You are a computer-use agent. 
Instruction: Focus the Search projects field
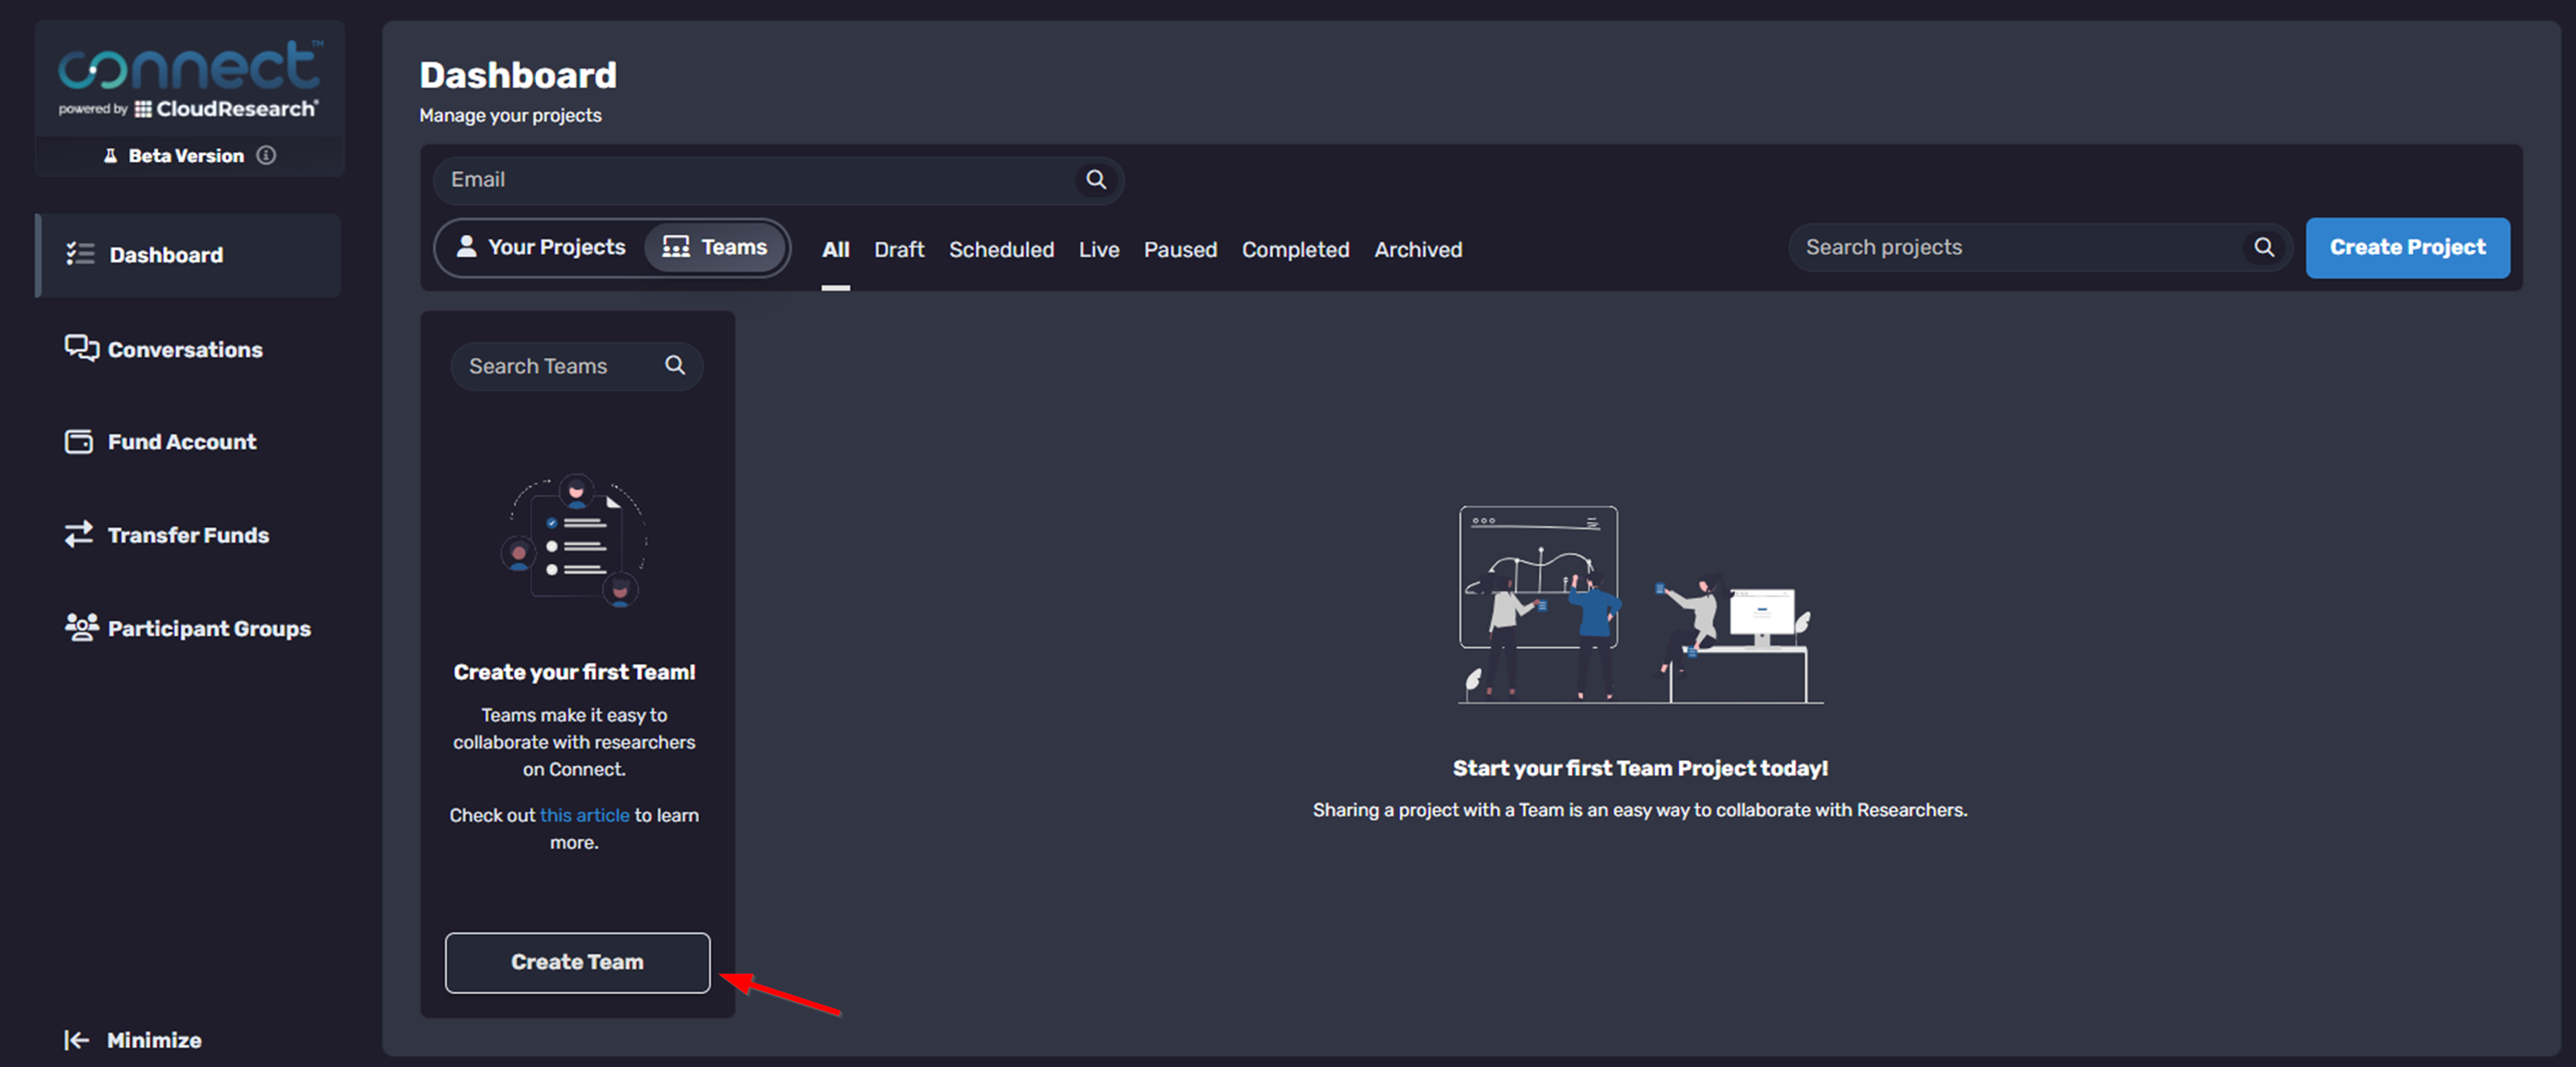click(2039, 247)
